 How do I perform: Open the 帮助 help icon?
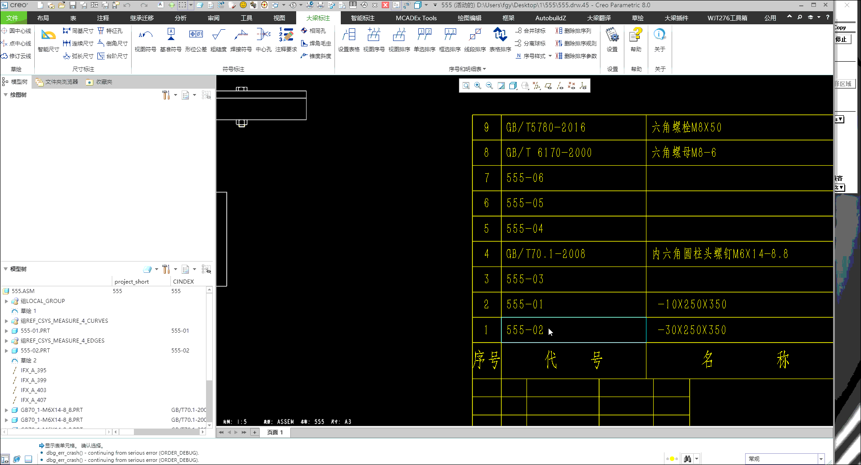[636, 40]
